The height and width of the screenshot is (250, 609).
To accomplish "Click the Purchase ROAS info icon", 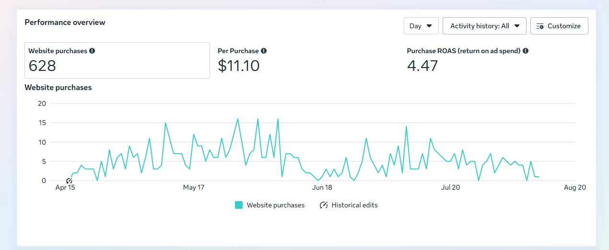I will [526, 51].
